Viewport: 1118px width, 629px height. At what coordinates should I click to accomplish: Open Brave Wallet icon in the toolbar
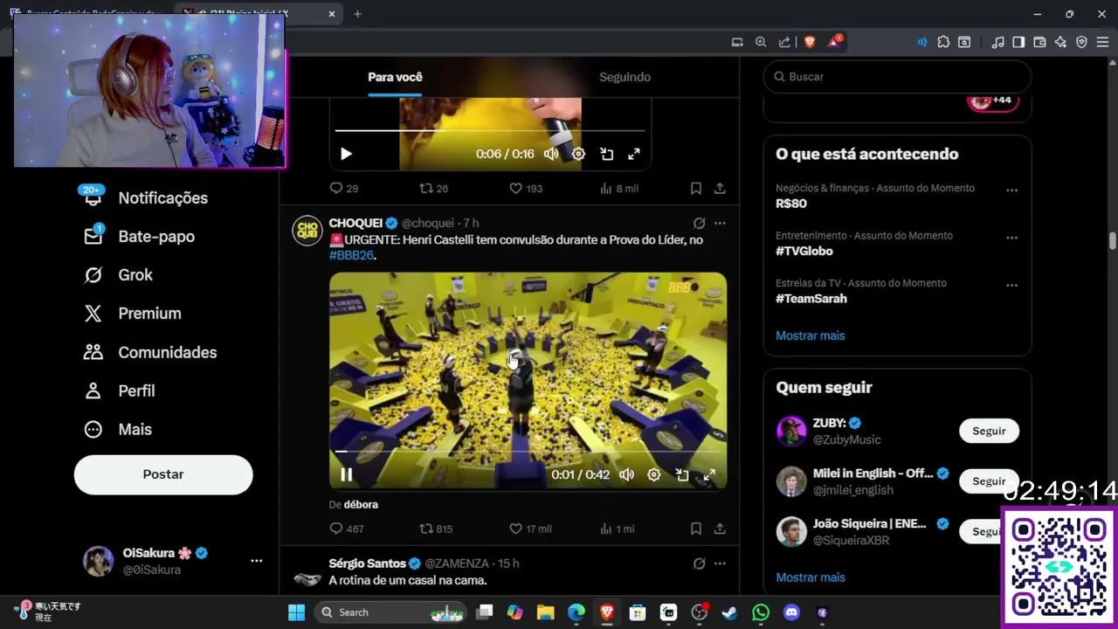tap(1039, 42)
